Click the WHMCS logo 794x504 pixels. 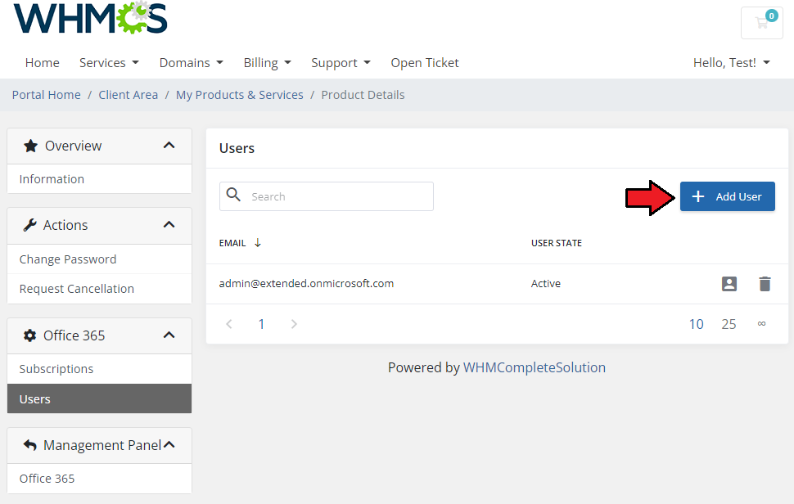[91, 18]
